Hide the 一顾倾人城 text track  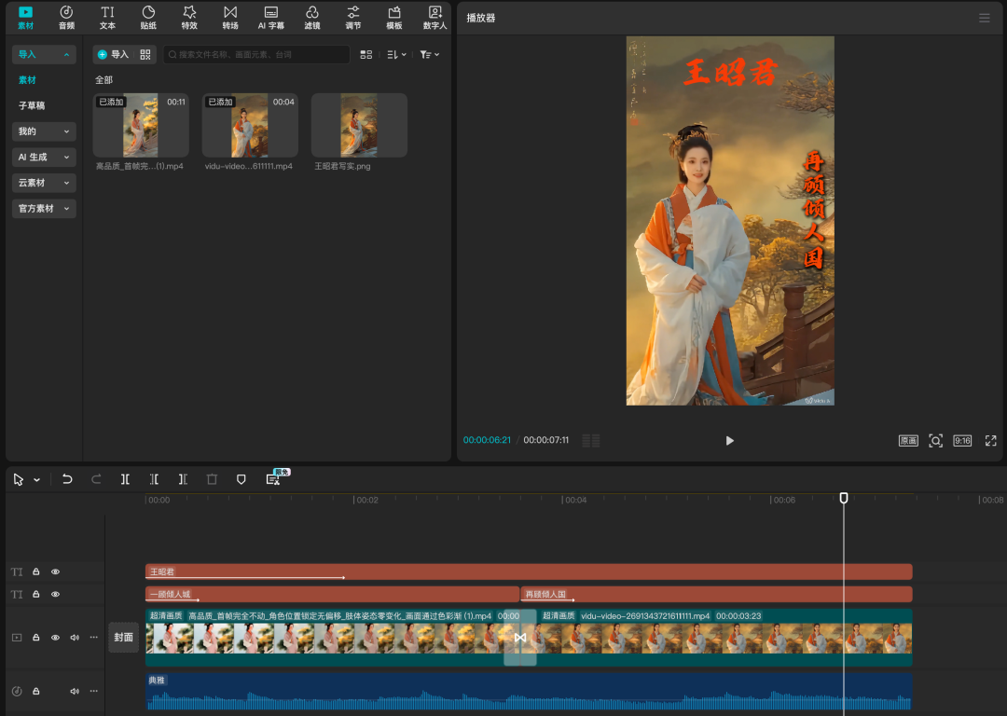(55, 594)
